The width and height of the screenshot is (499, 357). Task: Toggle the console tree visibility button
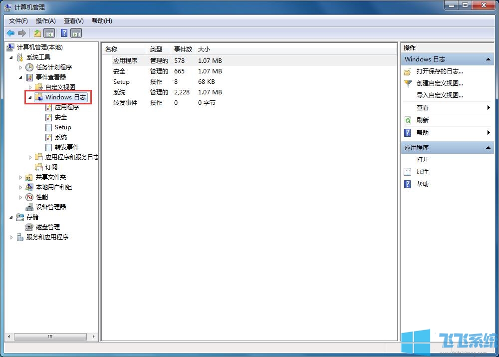49,33
